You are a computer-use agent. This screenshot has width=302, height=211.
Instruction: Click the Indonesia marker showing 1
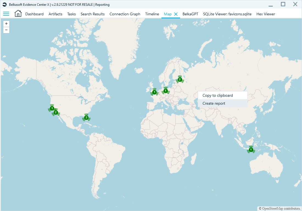pos(251,149)
